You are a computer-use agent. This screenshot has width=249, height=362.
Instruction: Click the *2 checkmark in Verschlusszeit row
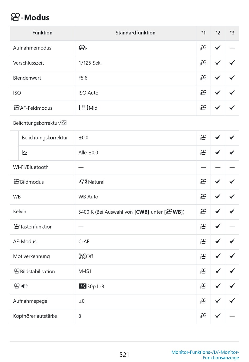tap(218, 63)
